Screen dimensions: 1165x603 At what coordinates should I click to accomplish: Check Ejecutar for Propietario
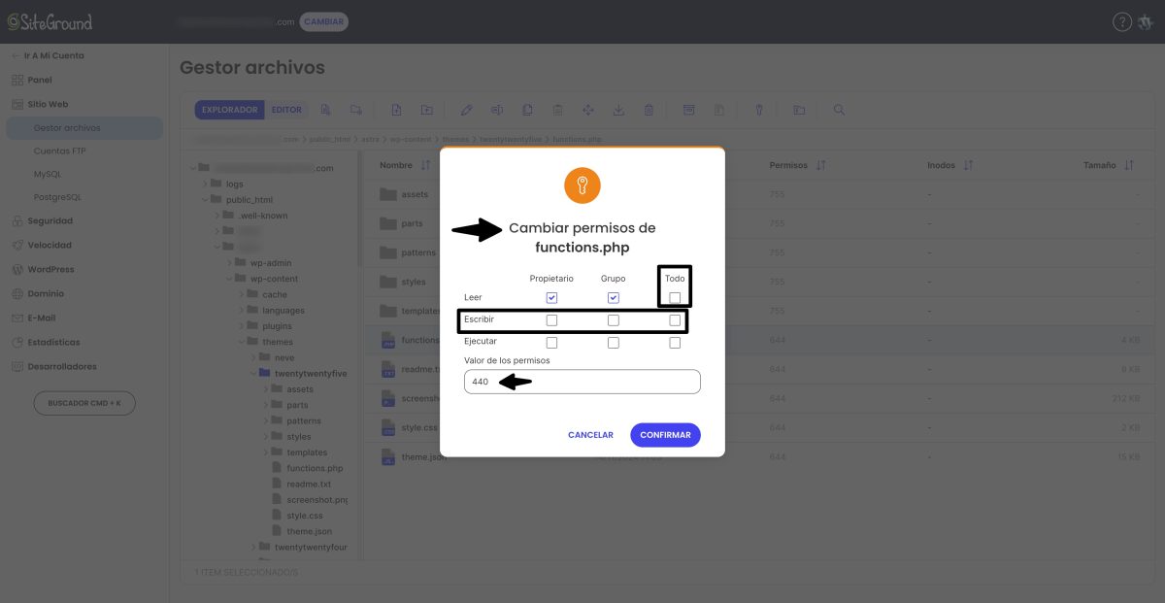551,343
